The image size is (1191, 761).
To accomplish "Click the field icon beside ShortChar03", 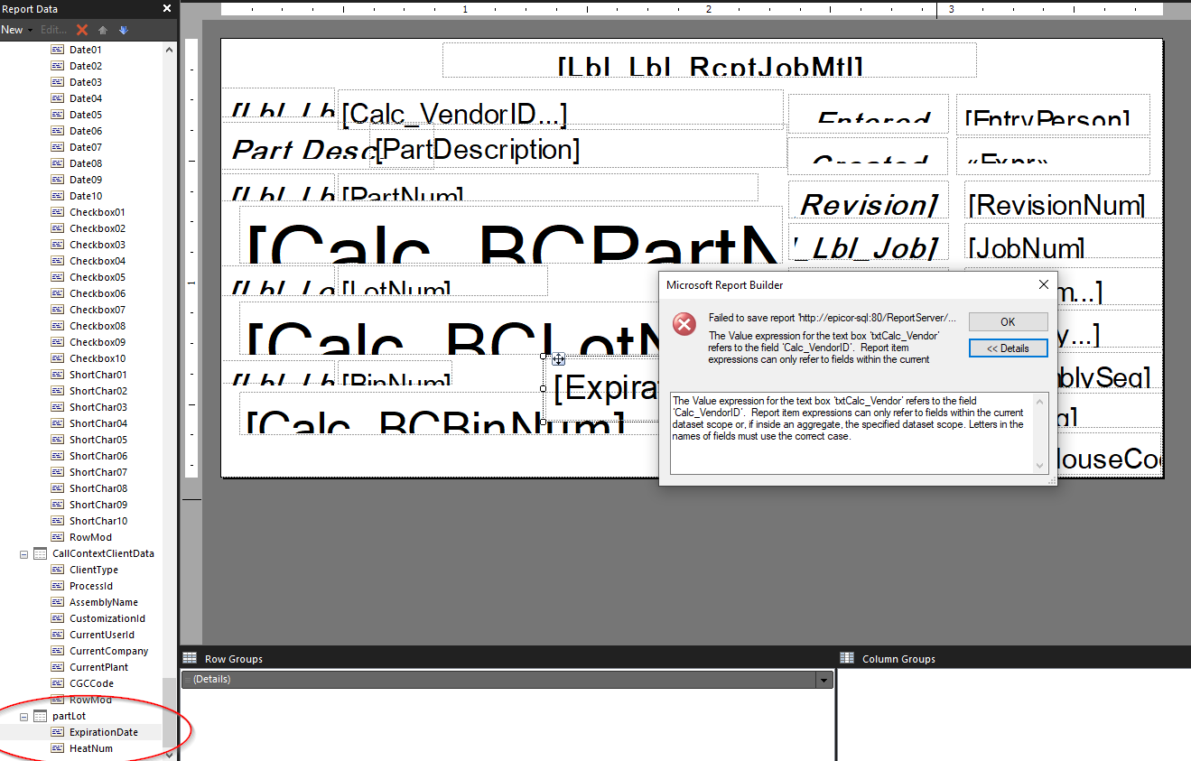I will (57, 407).
